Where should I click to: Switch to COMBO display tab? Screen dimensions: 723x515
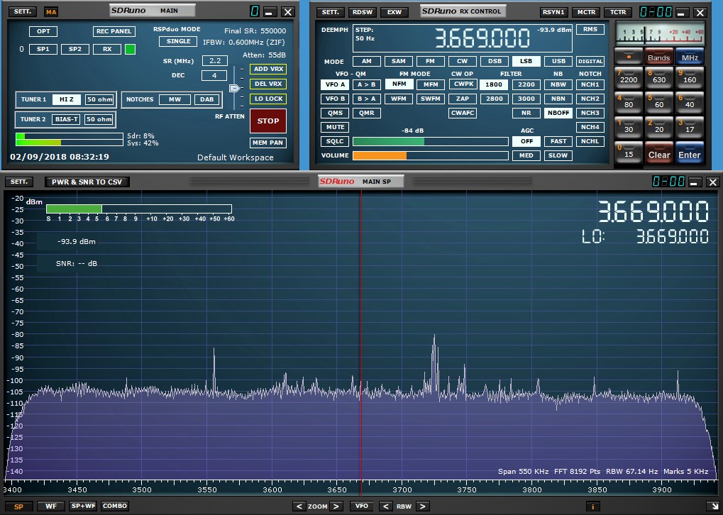click(x=115, y=506)
